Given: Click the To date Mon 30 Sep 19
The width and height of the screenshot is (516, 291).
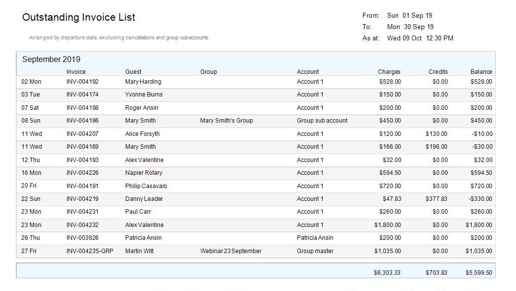Looking at the screenshot, I should pyautogui.click(x=410, y=27).
